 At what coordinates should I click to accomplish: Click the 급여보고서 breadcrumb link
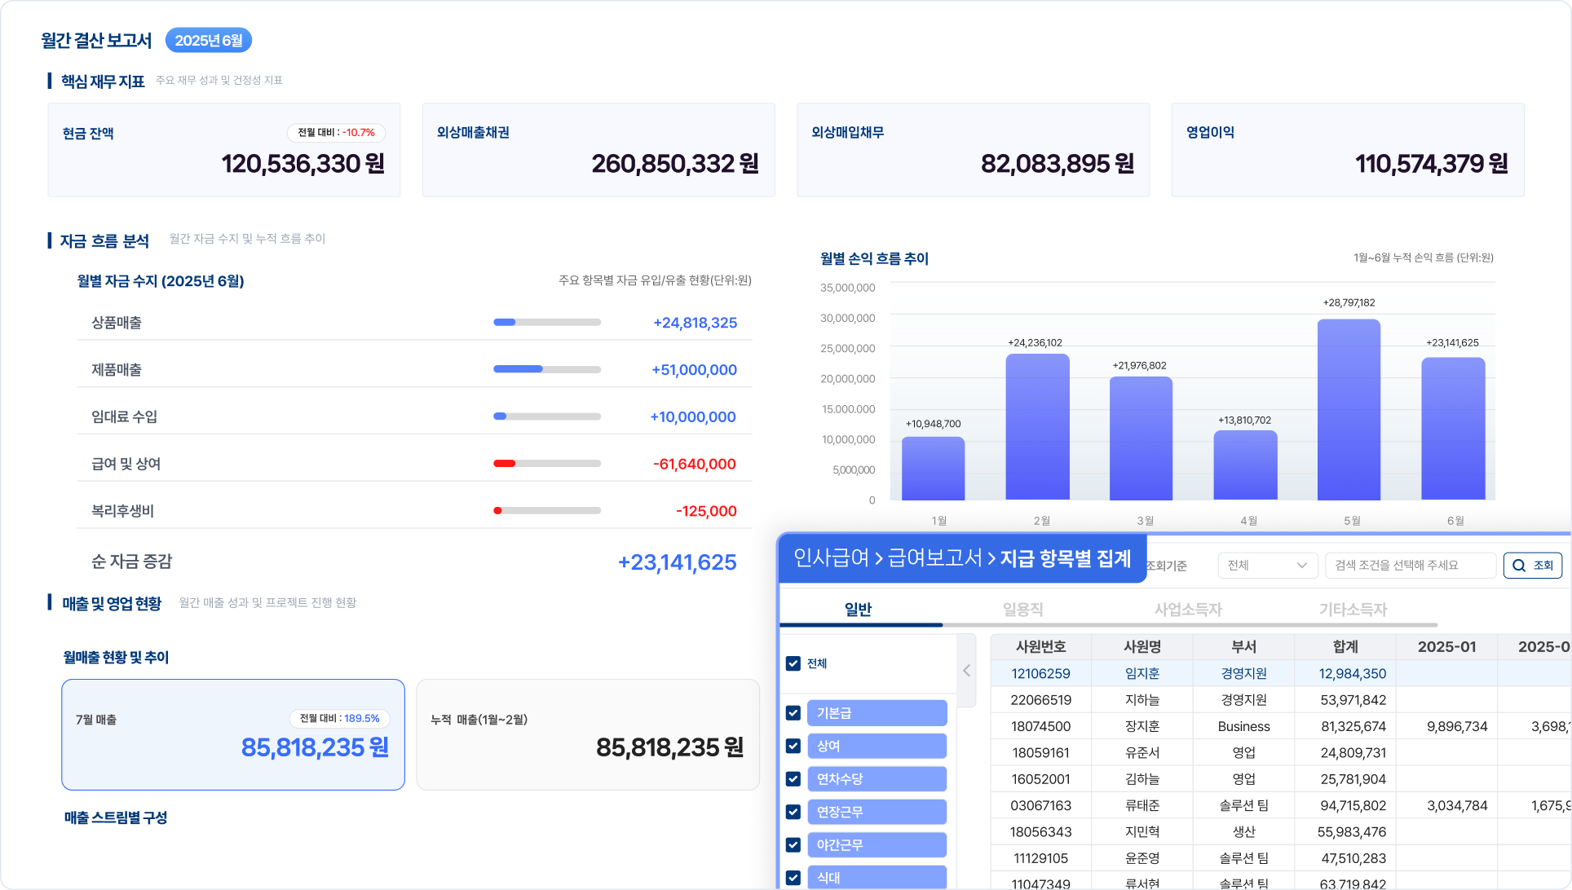(935, 558)
